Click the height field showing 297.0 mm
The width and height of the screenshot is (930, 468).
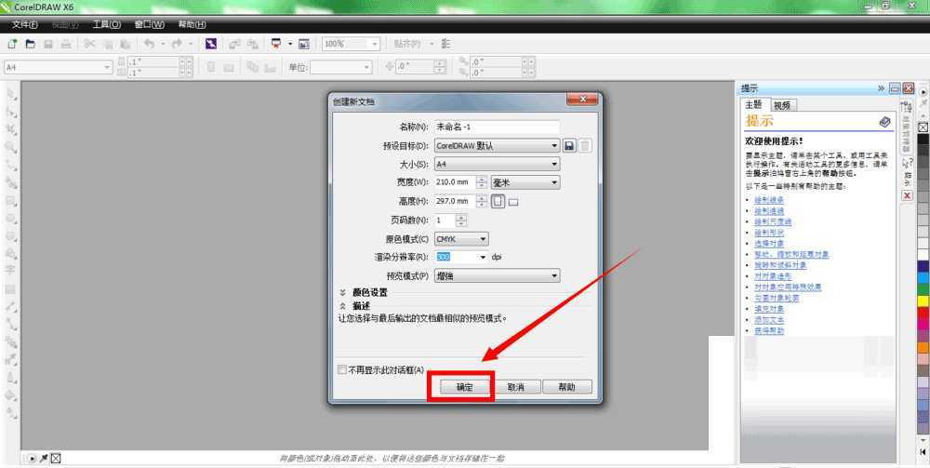click(455, 201)
